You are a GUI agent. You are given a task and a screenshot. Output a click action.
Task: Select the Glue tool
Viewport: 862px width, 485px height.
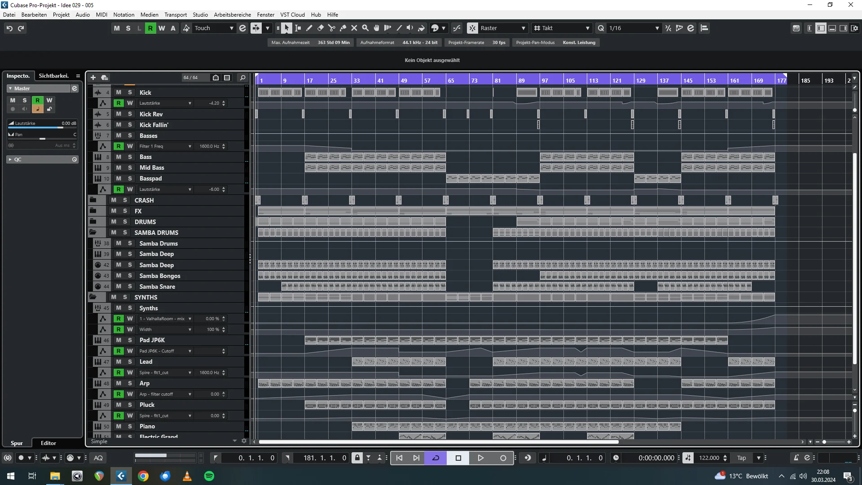[x=343, y=28]
